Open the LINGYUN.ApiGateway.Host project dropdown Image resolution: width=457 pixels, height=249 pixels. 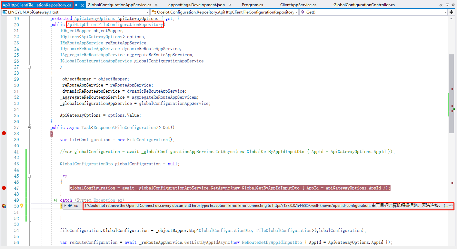(148, 12)
